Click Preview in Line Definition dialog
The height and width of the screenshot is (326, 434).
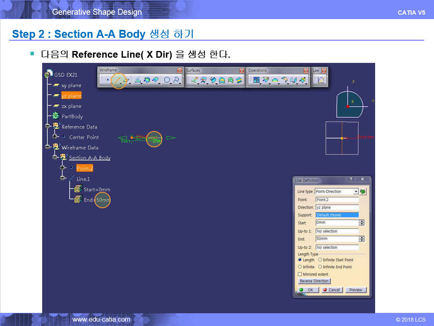pyautogui.click(x=355, y=290)
